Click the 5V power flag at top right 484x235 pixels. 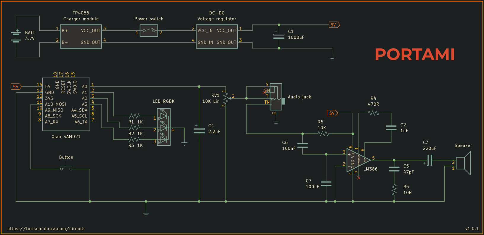pos(334,25)
